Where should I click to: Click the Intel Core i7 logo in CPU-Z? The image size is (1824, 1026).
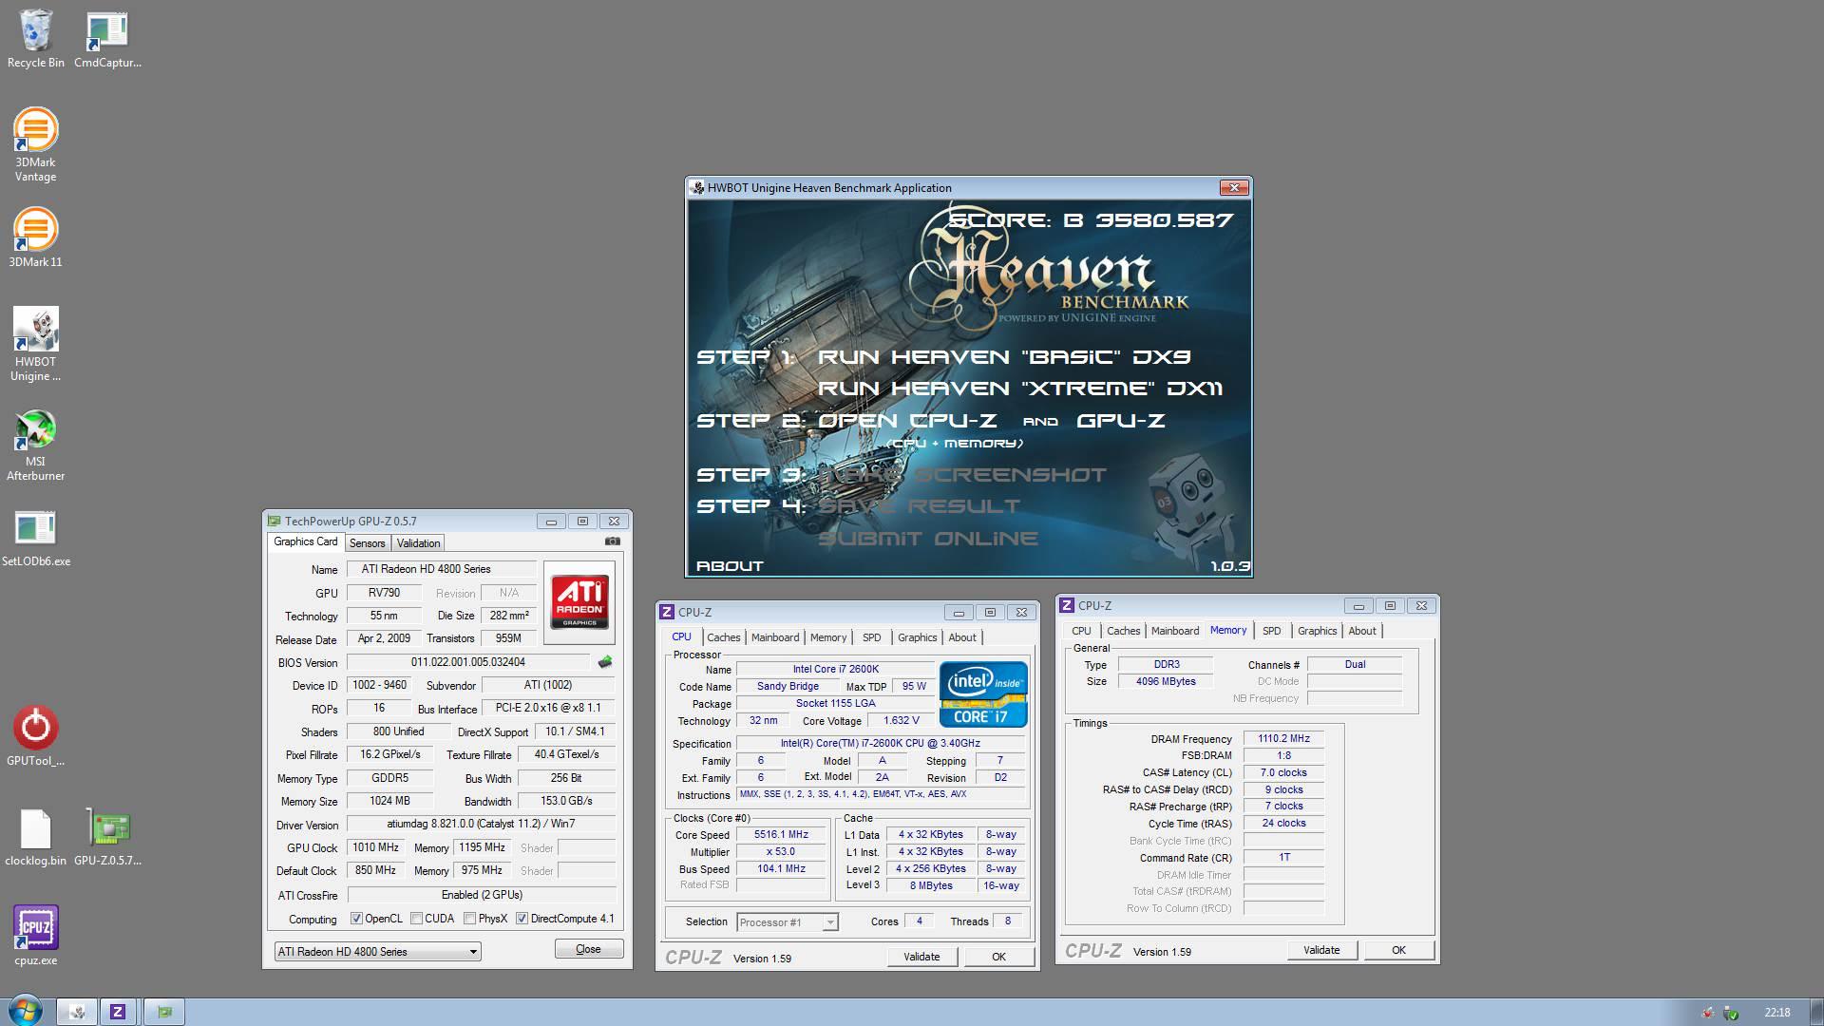(983, 694)
